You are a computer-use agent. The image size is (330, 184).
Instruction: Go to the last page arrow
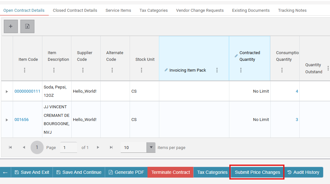[111, 147]
